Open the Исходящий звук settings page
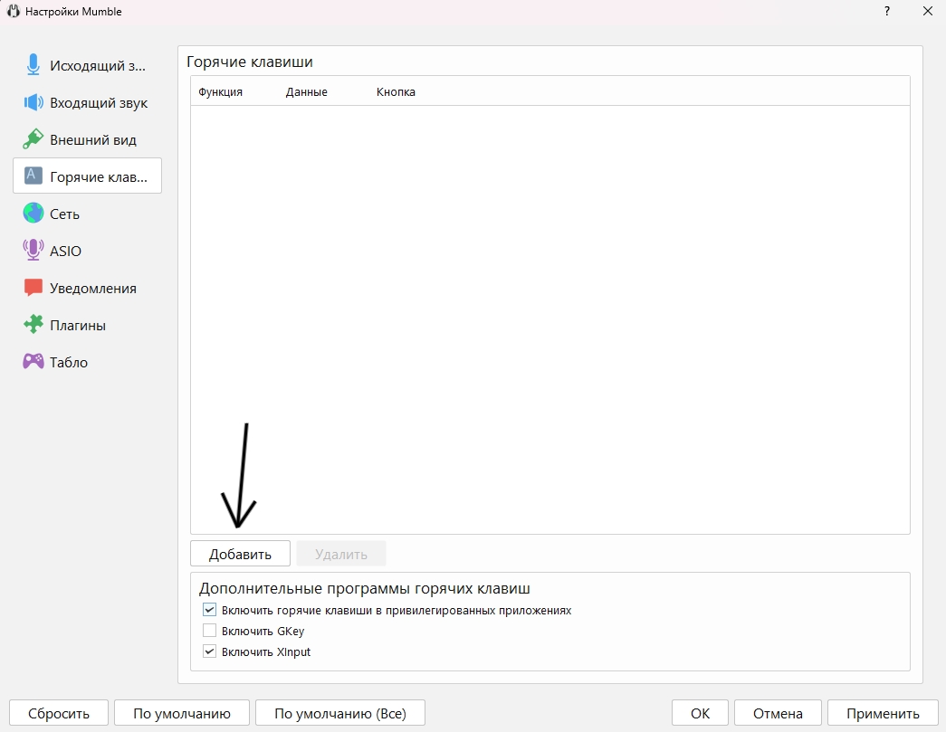Image resolution: width=946 pixels, height=732 pixels. point(88,65)
